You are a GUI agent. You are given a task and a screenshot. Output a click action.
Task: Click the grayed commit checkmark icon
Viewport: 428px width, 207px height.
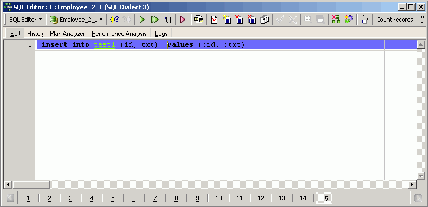point(280,20)
